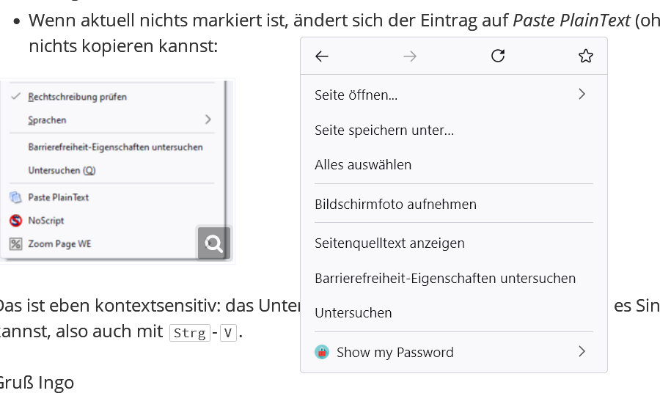Open Seitenquelltext anzeigen

(389, 243)
